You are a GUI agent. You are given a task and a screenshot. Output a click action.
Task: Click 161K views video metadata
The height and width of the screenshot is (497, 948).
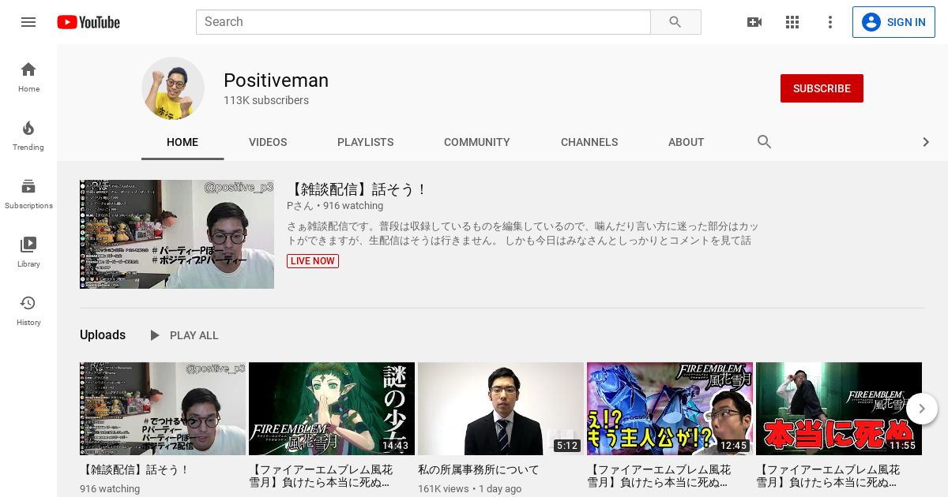443,489
